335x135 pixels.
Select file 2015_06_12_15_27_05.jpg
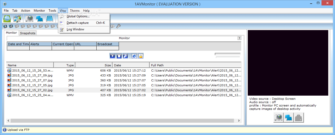coord(124,85)
